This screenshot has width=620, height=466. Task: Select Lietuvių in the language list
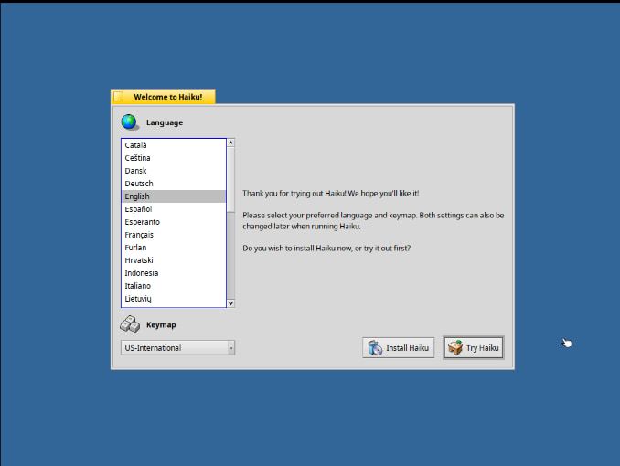click(174, 299)
